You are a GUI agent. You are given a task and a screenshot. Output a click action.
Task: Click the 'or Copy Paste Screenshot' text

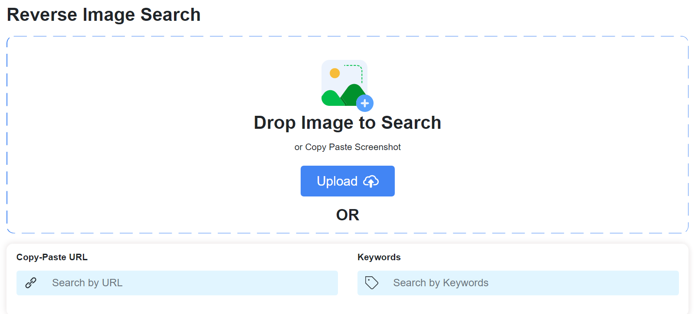tap(347, 147)
